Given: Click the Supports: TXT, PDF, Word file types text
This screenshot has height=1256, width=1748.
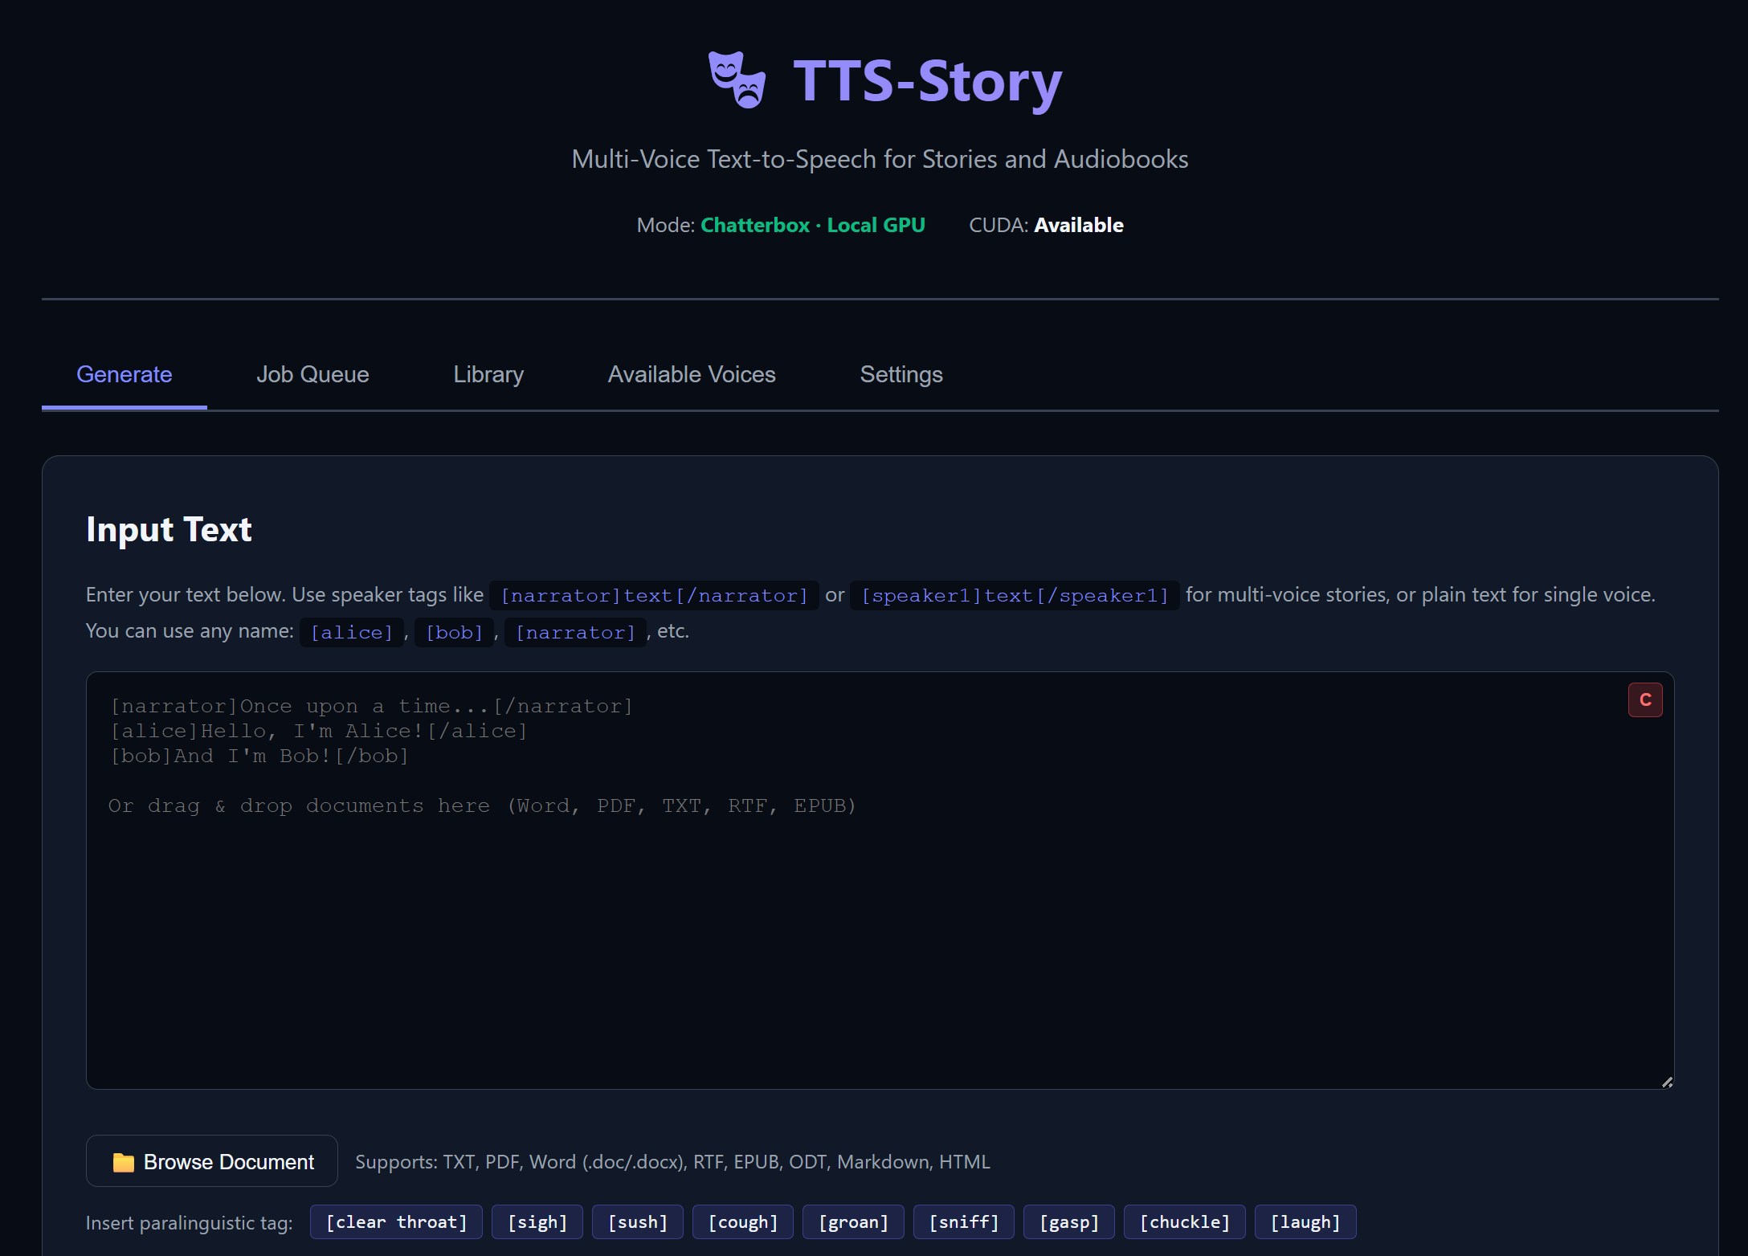Looking at the screenshot, I should point(672,1162).
